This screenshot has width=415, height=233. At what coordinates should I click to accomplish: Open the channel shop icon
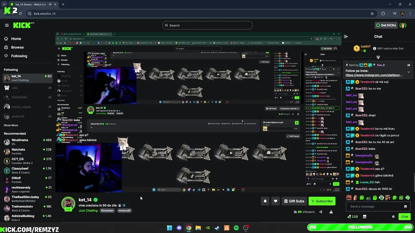pyautogui.click(x=364, y=216)
